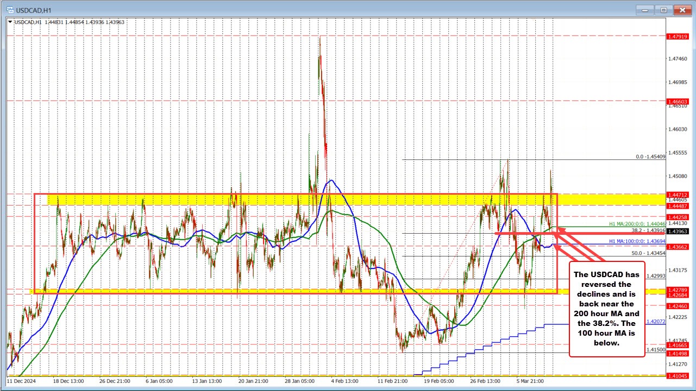Click the 1.45080 price scale value
Image resolution: width=696 pixels, height=391 pixels.
[x=678, y=176]
